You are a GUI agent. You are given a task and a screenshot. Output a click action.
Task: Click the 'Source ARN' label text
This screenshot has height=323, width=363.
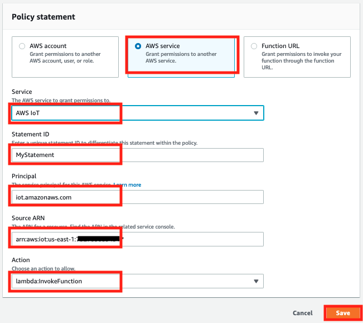tap(28, 218)
